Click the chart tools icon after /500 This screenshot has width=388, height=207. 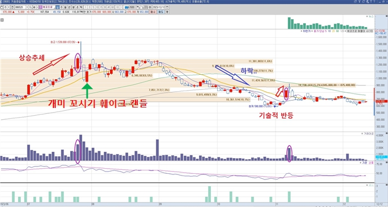pos(138,7)
